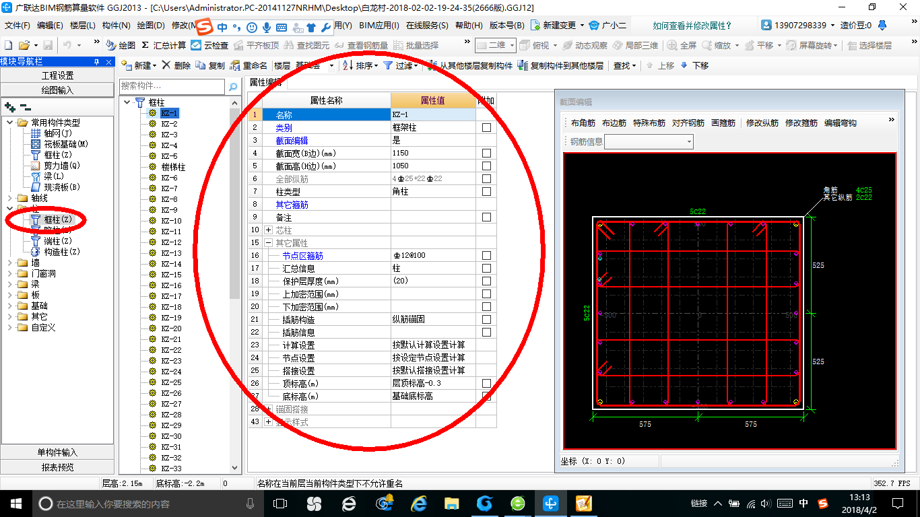Expand the 自定义 folder
This screenshot has height=517, width=920.
[x=10, y=327]
